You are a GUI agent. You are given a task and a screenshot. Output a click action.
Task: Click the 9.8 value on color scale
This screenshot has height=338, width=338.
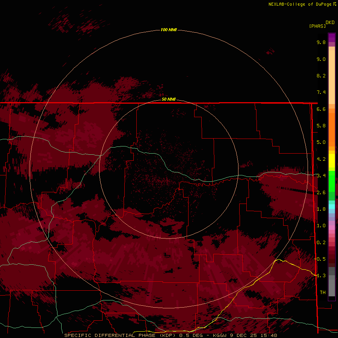pyautogui.click(x=321, y=42)
